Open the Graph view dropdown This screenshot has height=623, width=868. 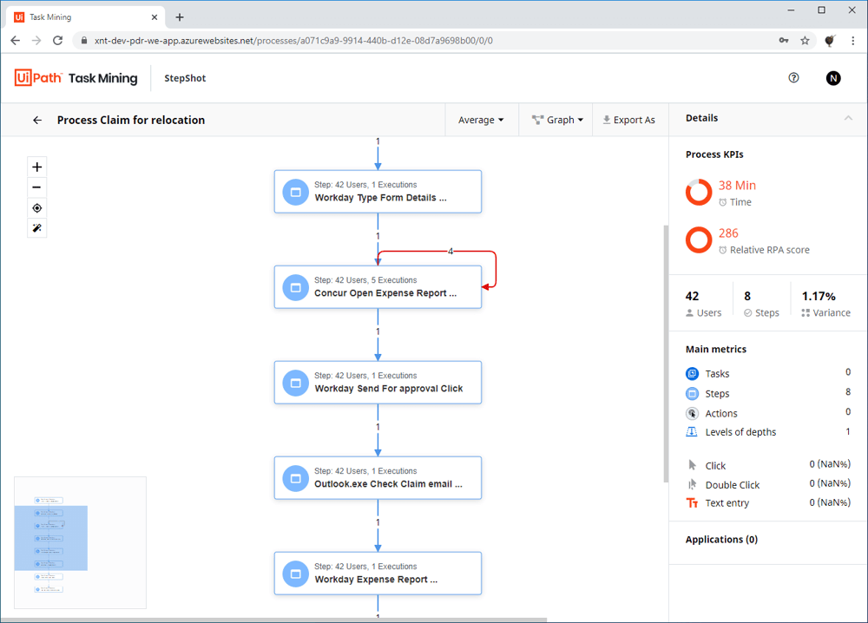(x=557, y=120)
